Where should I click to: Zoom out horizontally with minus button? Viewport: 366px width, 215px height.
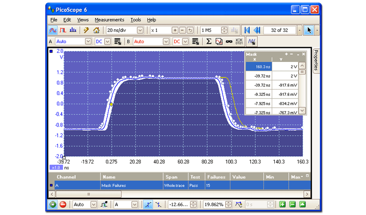(x=182, y=30)
